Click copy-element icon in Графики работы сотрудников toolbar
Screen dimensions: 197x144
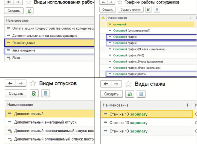[x=148, y=10]
